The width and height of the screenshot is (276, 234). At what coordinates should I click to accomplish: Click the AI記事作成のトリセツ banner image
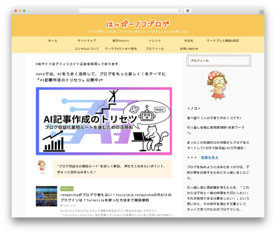104,121
